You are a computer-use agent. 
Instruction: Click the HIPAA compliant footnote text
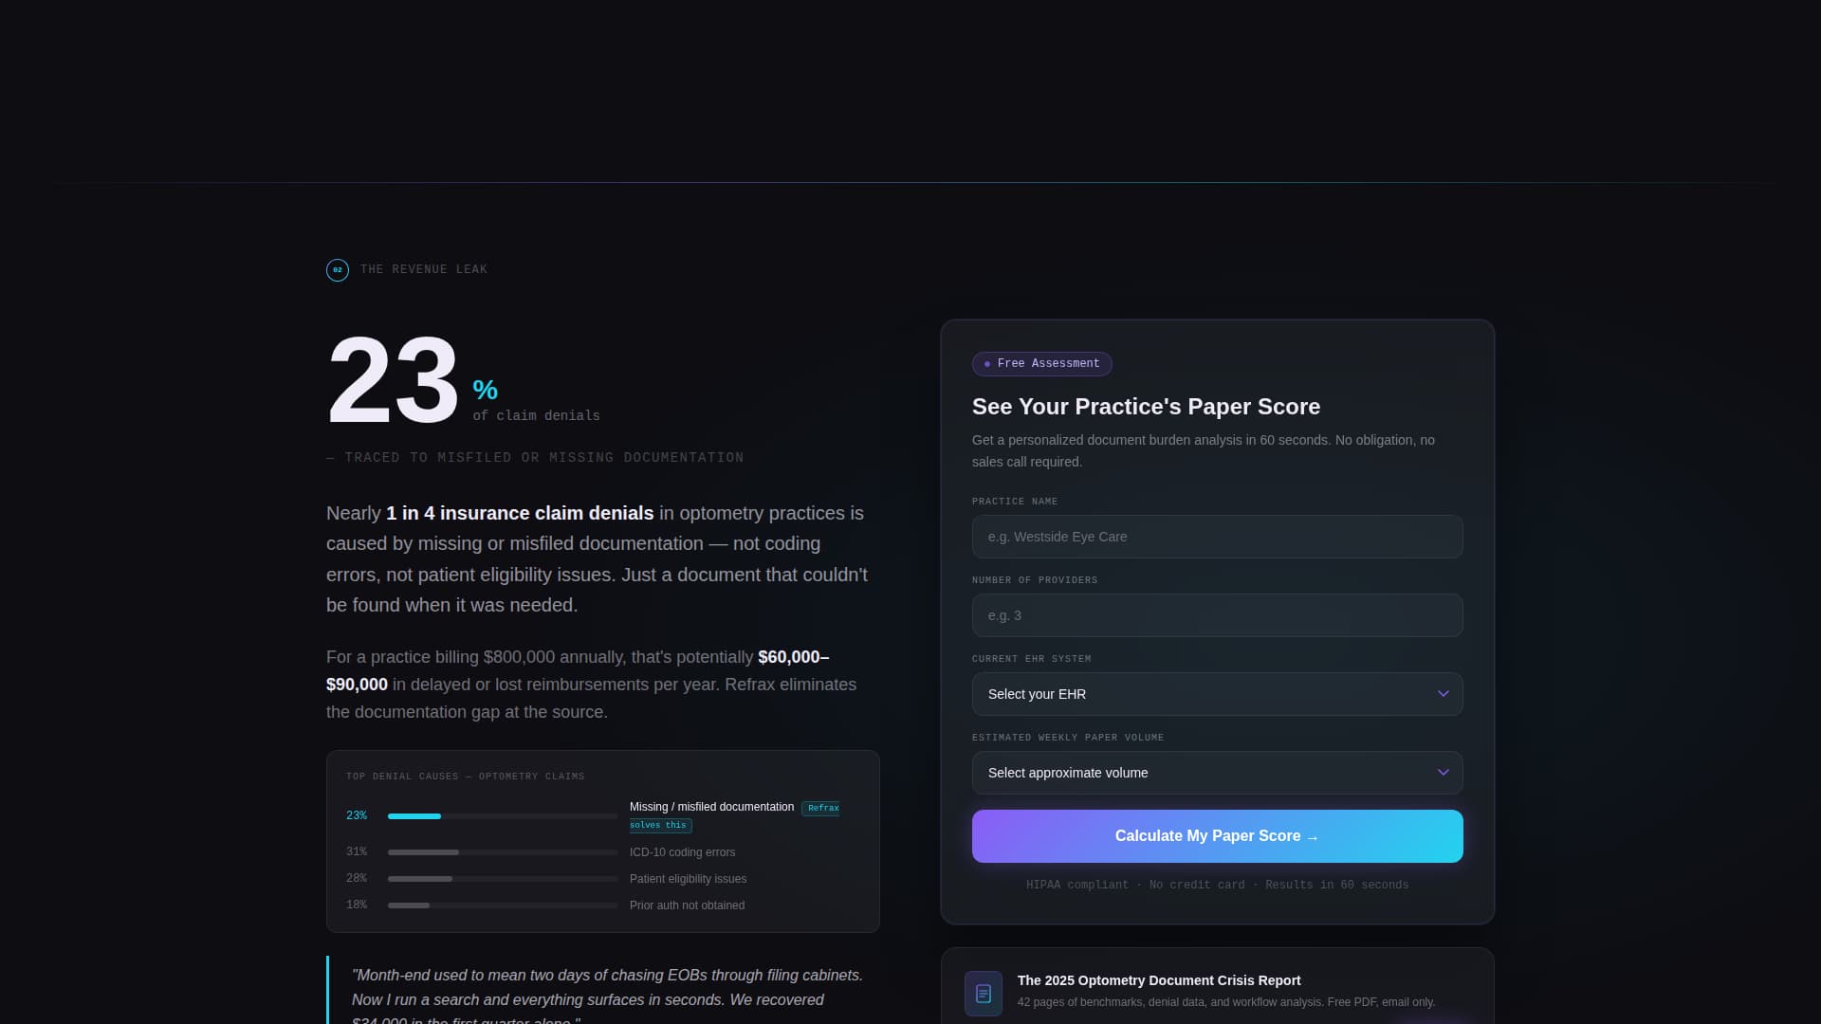coord(1217,885)
